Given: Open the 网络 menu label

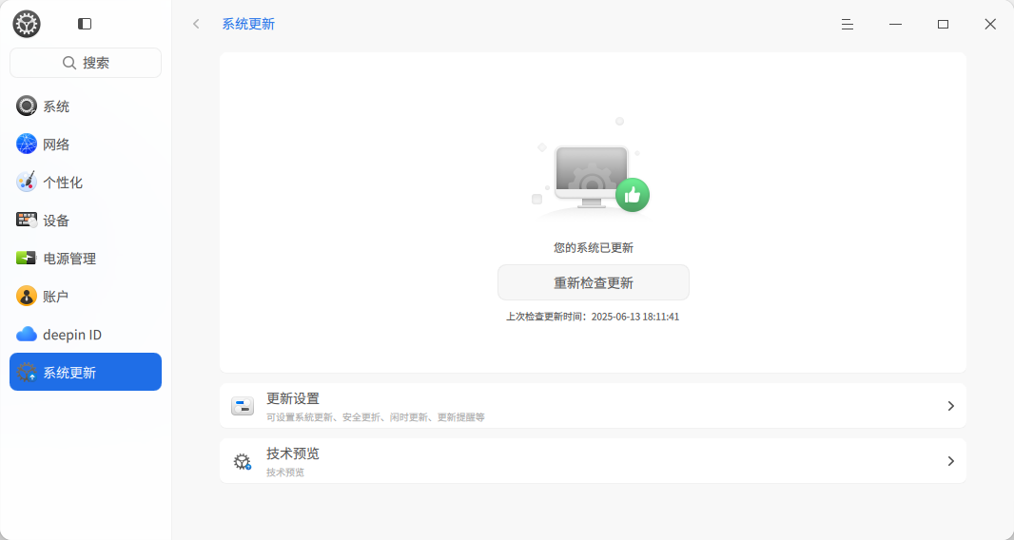Looking at the screenshot, I should pyautogui.click(x=56, y=145).
